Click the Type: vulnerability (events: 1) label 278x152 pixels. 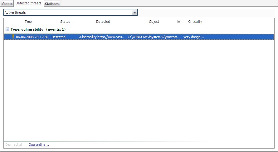pyautogui.click(x=38, y=29)
